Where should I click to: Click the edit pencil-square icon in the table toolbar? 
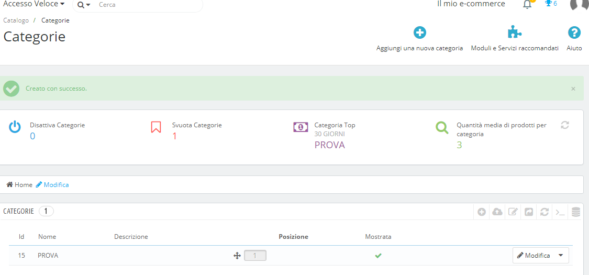[513, 212]
